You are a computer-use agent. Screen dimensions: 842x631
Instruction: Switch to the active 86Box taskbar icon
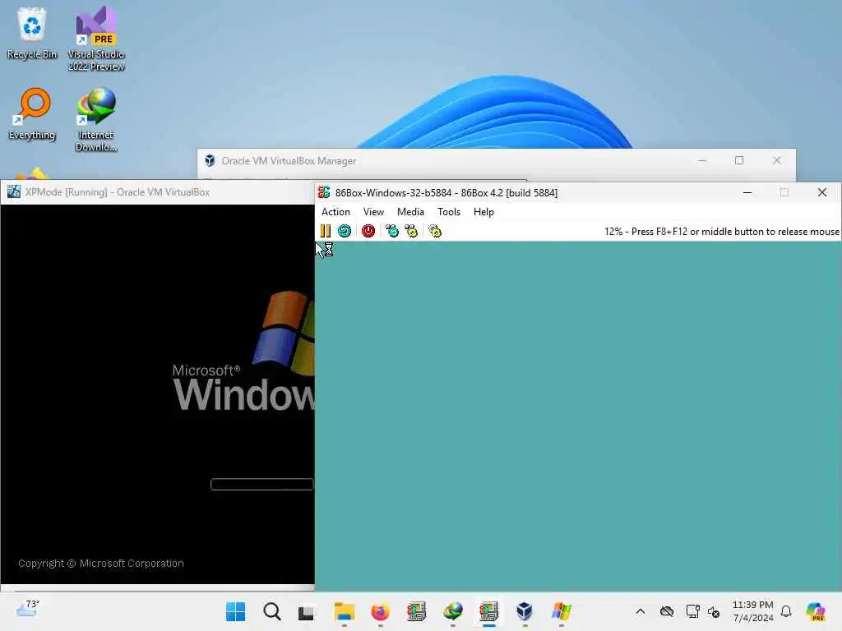point(488,611)
